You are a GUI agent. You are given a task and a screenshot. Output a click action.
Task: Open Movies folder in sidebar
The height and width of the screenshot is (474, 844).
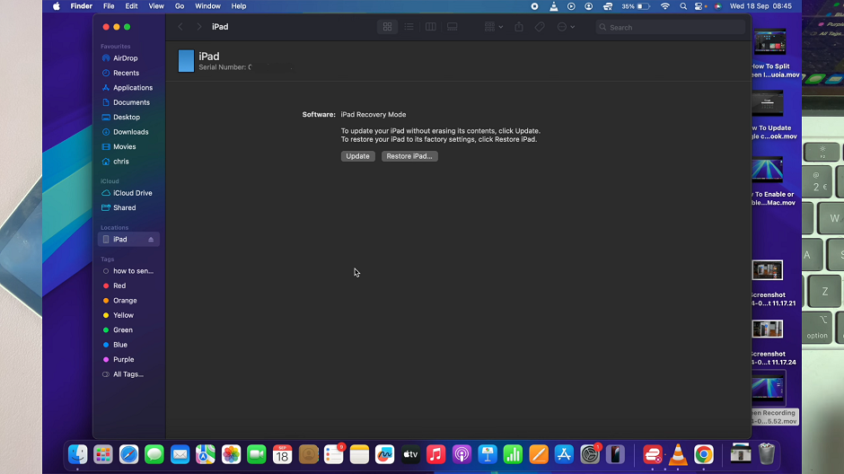[x=124, y=146]
